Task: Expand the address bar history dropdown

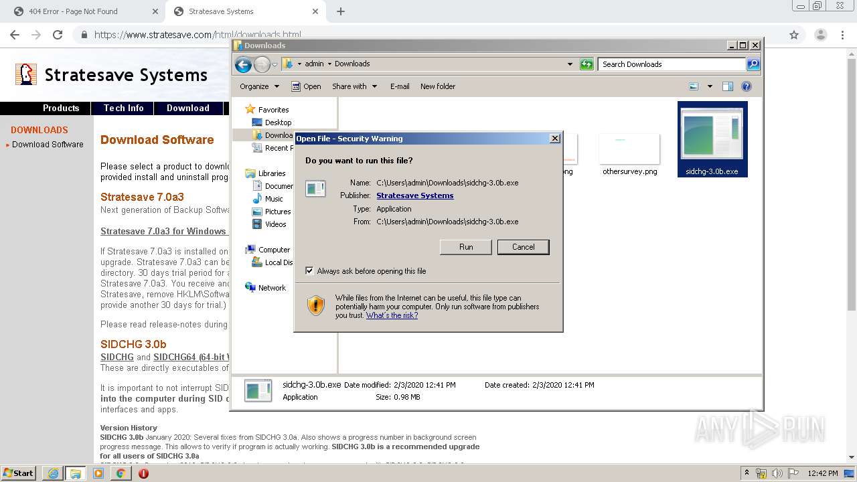Action: tap(570, 64)
